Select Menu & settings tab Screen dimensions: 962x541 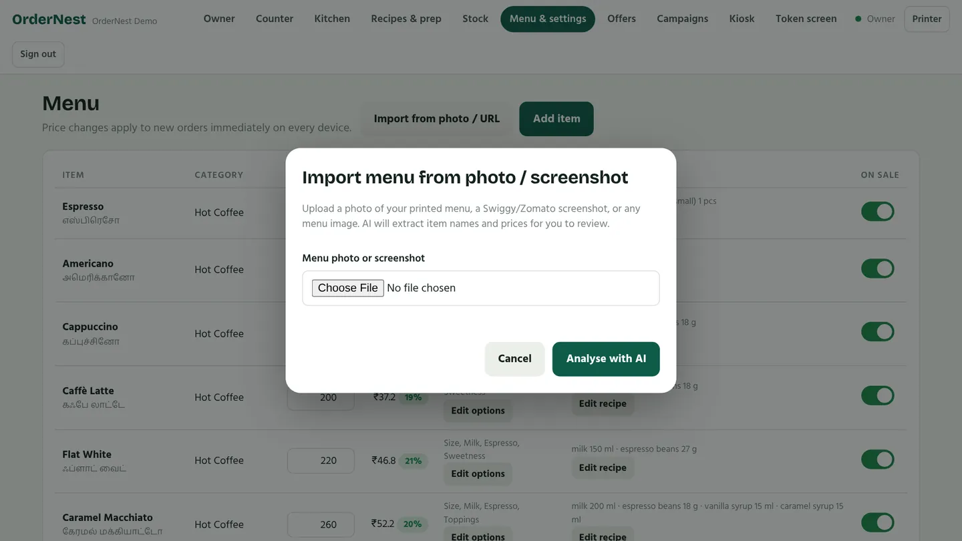coord(548,19)
